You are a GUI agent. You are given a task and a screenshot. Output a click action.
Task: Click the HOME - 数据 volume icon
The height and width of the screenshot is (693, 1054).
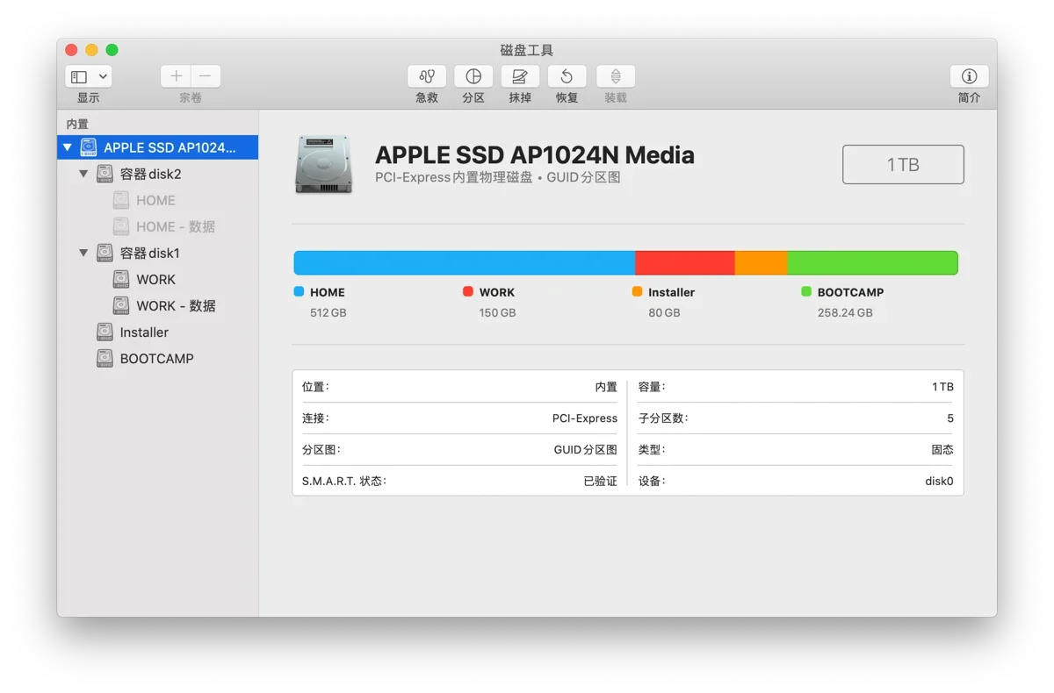pyautogui.click(x=121, y=226)
